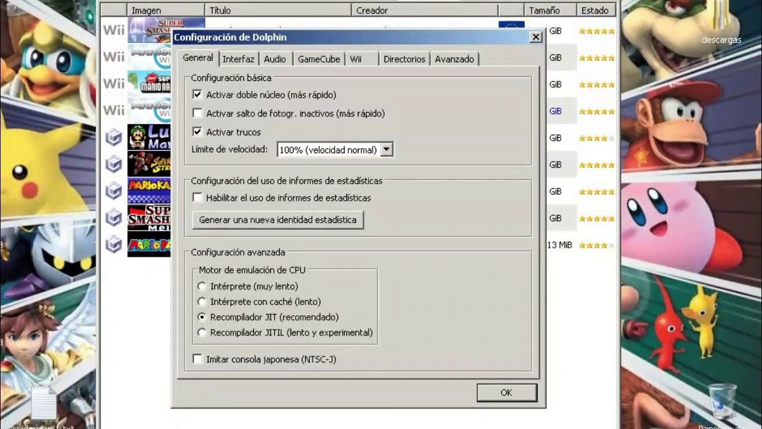Click the GameCube icon beside Mario Kart banner

(114, 191)
